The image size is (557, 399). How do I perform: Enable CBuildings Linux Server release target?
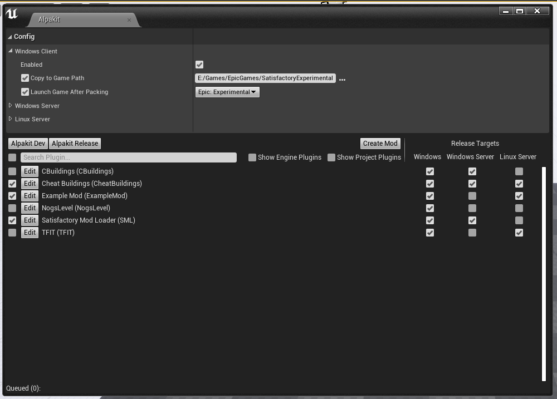(519, 171)
